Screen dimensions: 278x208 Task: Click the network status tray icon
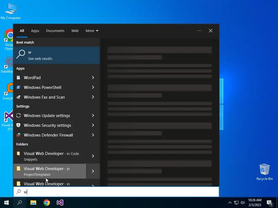coord(236,203)
